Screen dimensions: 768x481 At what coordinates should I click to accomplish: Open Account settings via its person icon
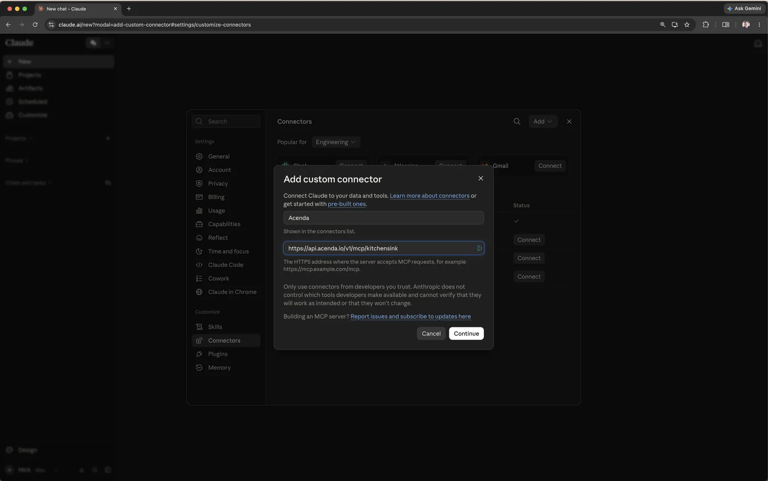pyautogui.click(x=199, y=170)
